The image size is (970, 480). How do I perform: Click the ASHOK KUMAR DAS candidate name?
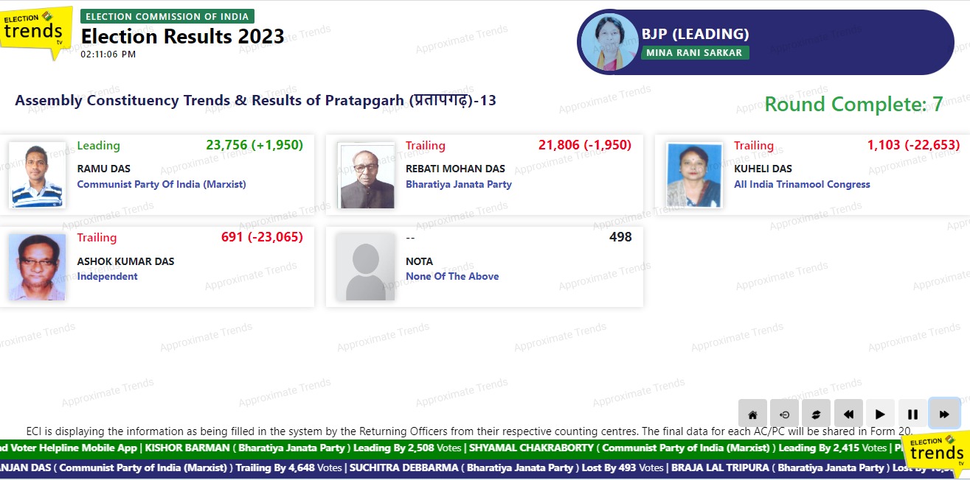pos(125,261)
